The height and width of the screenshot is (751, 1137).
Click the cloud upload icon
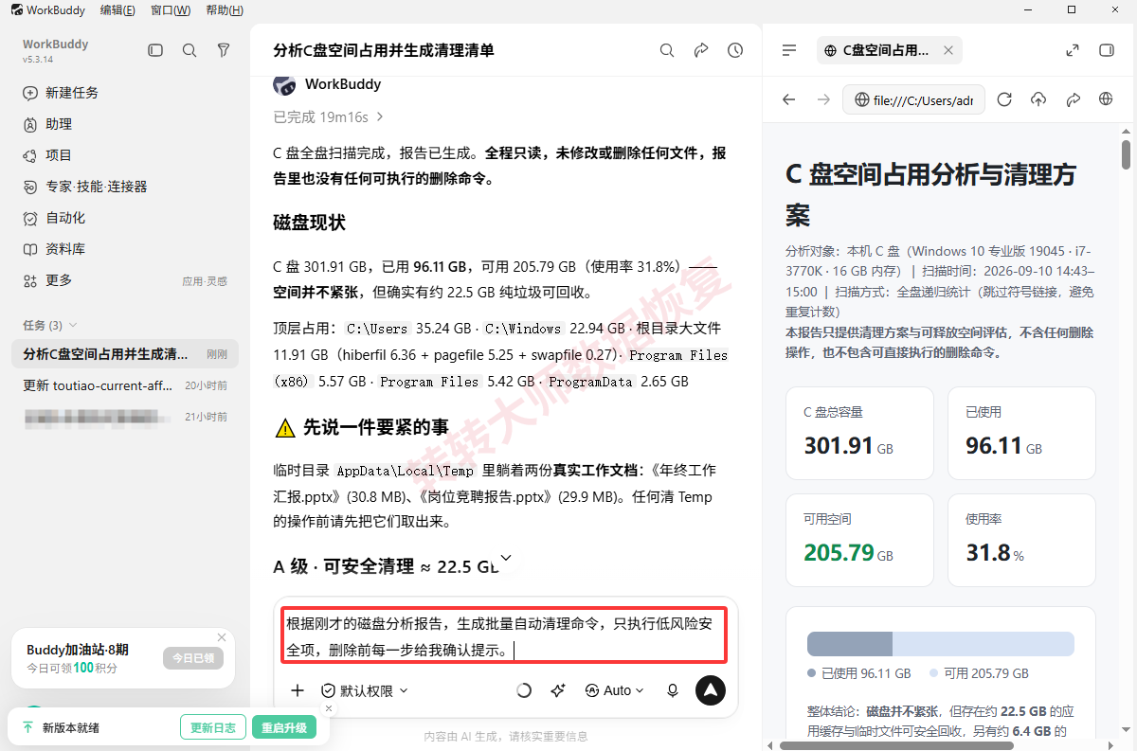1038,99
